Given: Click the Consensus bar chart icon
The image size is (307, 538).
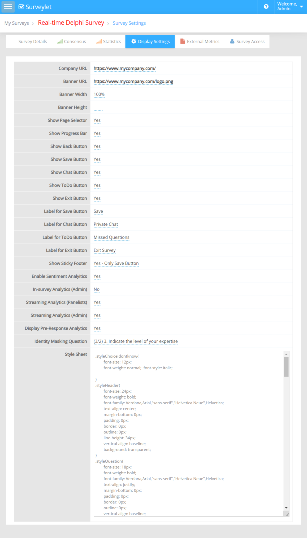Looking at the screenshot, I should [x=60, y=41].
